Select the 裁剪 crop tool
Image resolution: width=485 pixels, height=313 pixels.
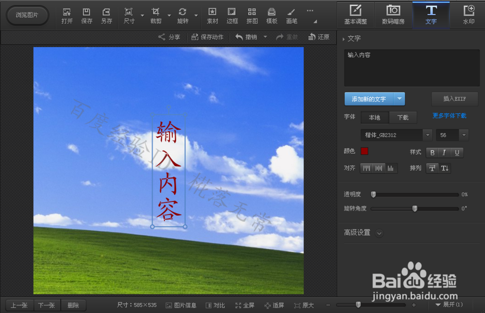[156, 16]
